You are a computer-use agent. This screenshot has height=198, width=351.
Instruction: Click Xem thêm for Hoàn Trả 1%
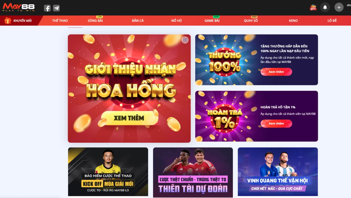276,123
